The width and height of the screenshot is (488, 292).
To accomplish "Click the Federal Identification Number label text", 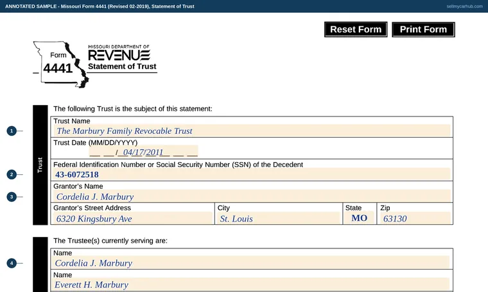I will [x=178, y=165].
